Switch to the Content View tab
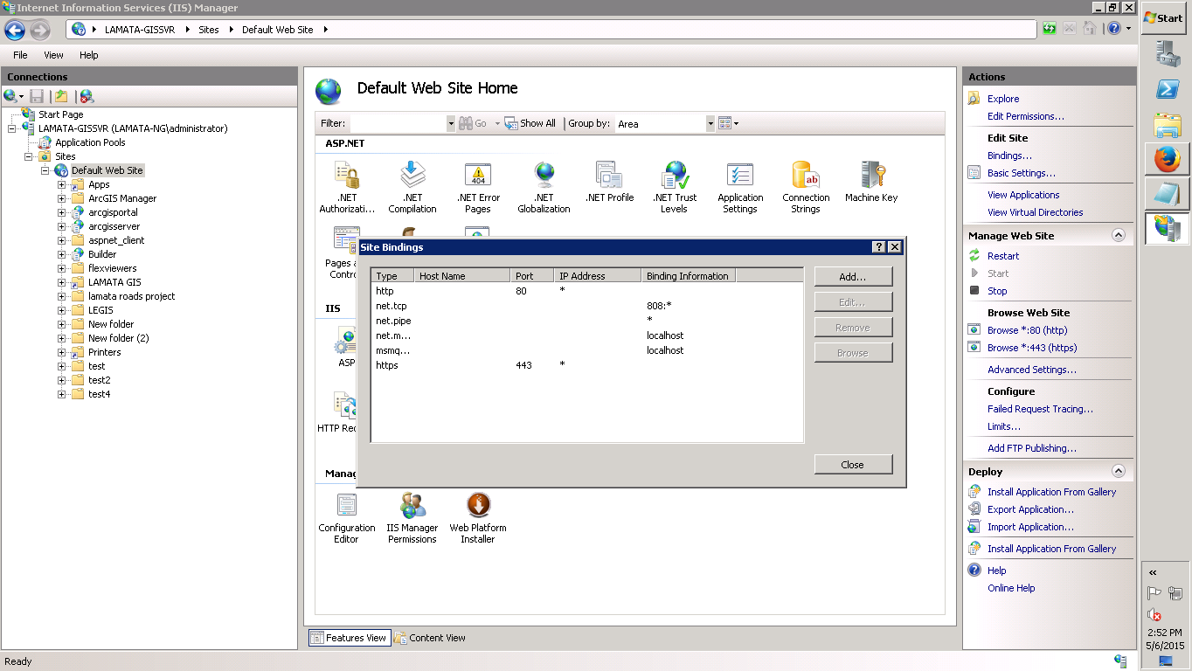Screen dimensions: 1192x671 [429, 638]
